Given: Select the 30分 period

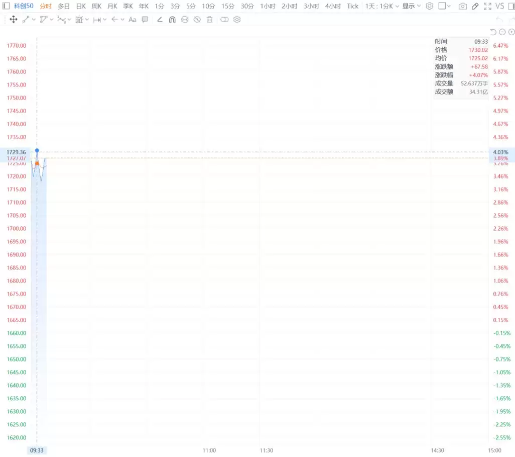Looking at the screenshot, I should pos(247,6).
